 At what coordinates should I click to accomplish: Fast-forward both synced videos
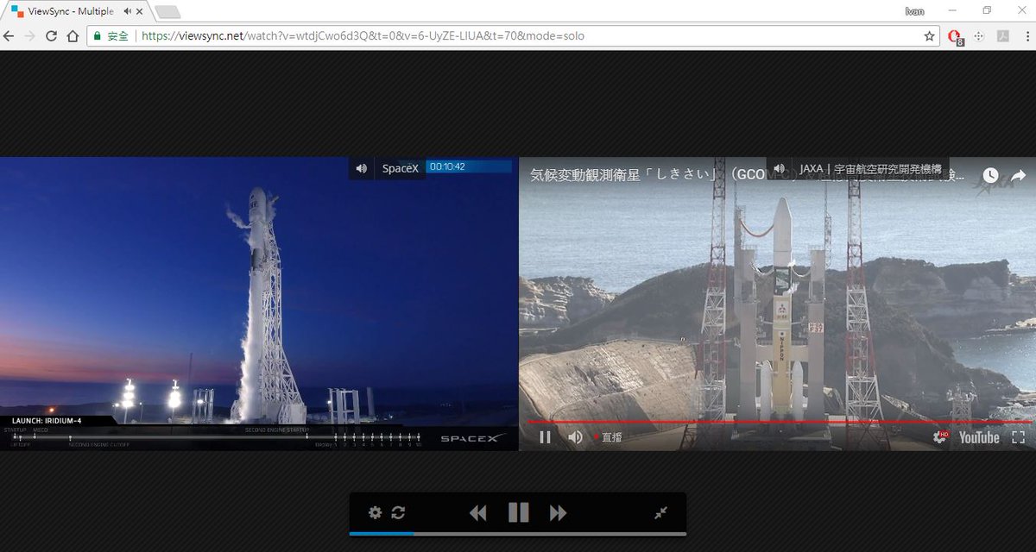coord(559,513)
